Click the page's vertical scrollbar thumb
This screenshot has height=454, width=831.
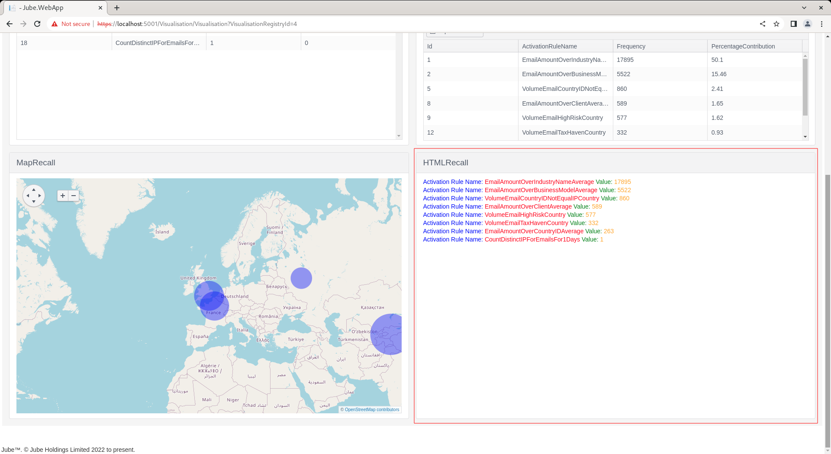828,310
